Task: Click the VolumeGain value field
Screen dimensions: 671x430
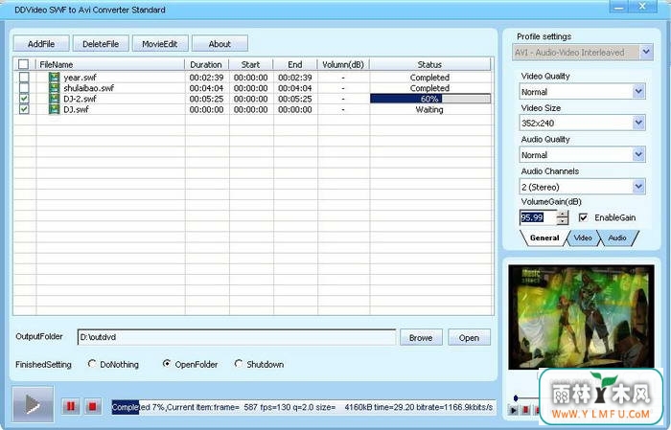Action: [x=539, y=217]
